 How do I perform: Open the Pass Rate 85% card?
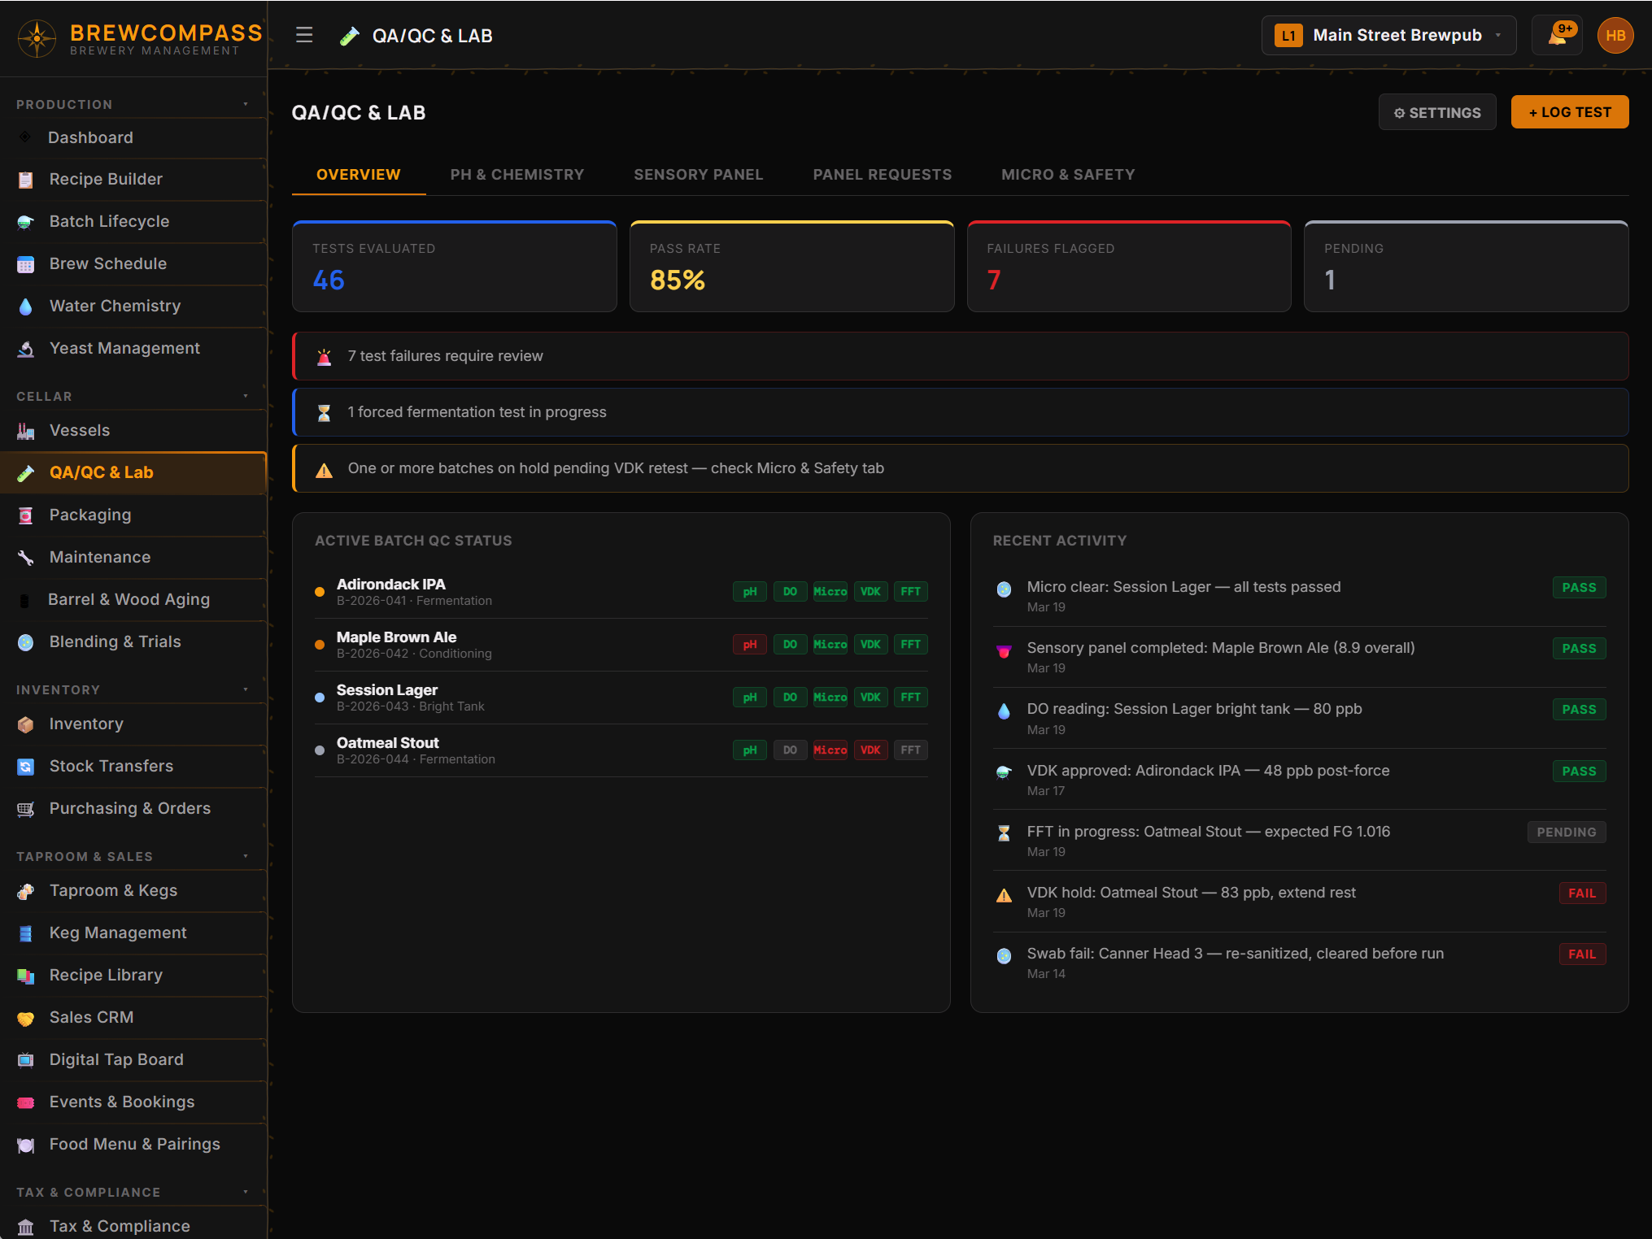tap(791, 266)
